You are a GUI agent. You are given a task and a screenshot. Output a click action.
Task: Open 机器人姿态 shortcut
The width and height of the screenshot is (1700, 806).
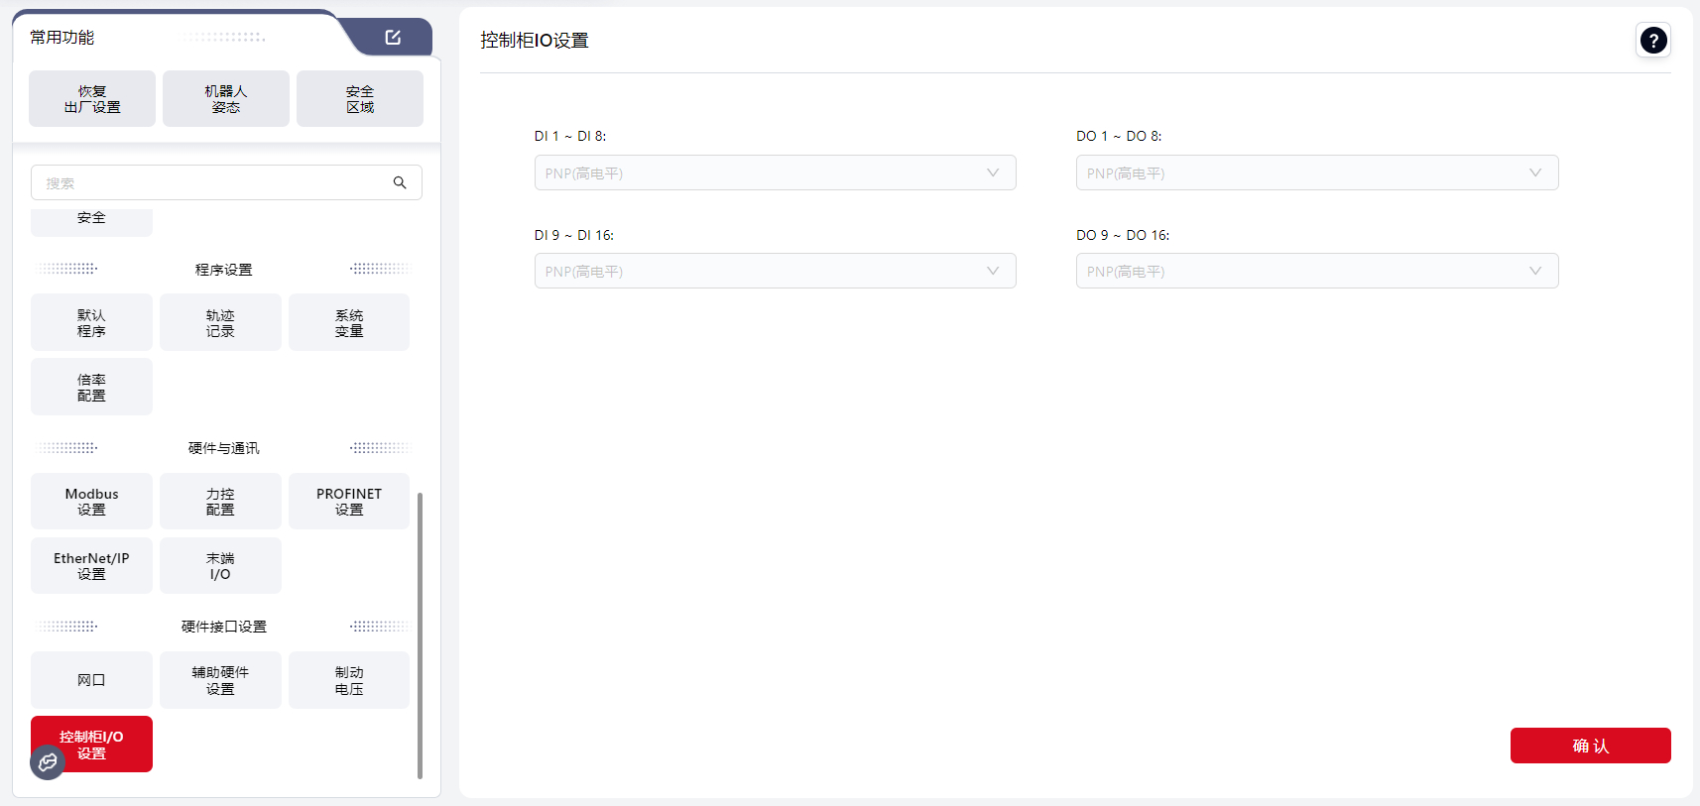pos(226,99)
